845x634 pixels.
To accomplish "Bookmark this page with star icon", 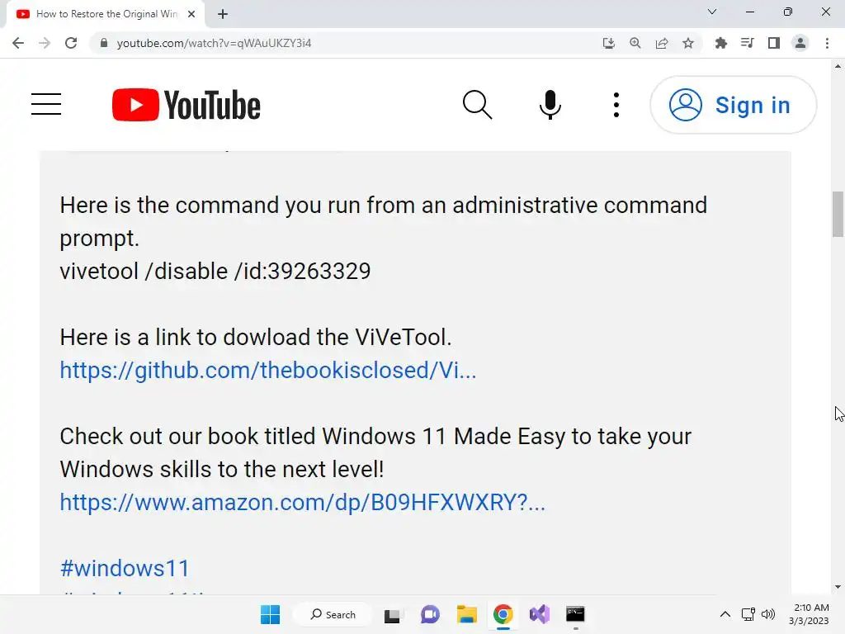I will point(687,43).
